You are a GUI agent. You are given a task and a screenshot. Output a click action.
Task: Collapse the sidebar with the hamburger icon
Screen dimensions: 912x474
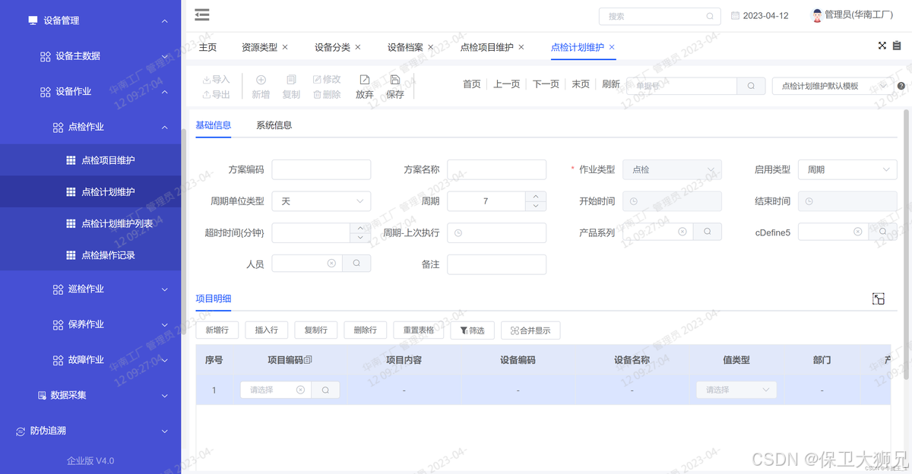pyautogui.click(x=202, y=14)
